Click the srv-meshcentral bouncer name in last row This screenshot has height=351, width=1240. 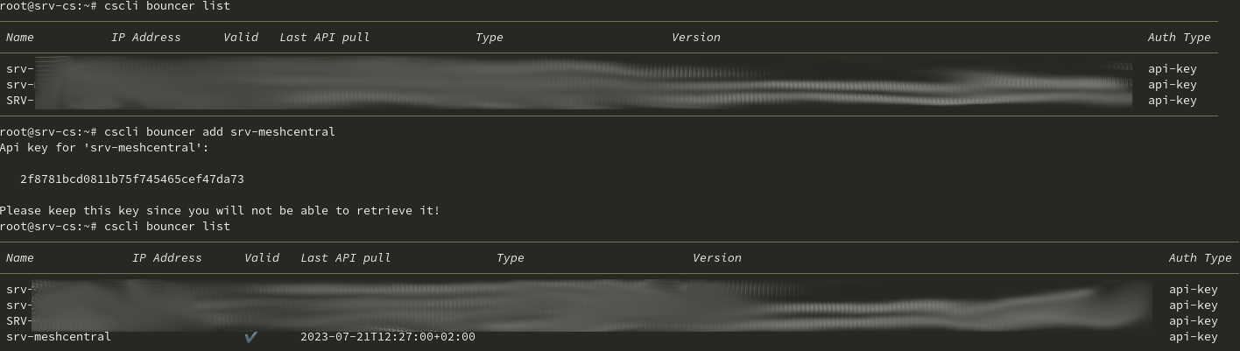(x=59, y=337)
